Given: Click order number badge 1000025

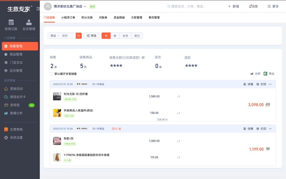Looking at the screenshot, I should click(x=82, y=84).
